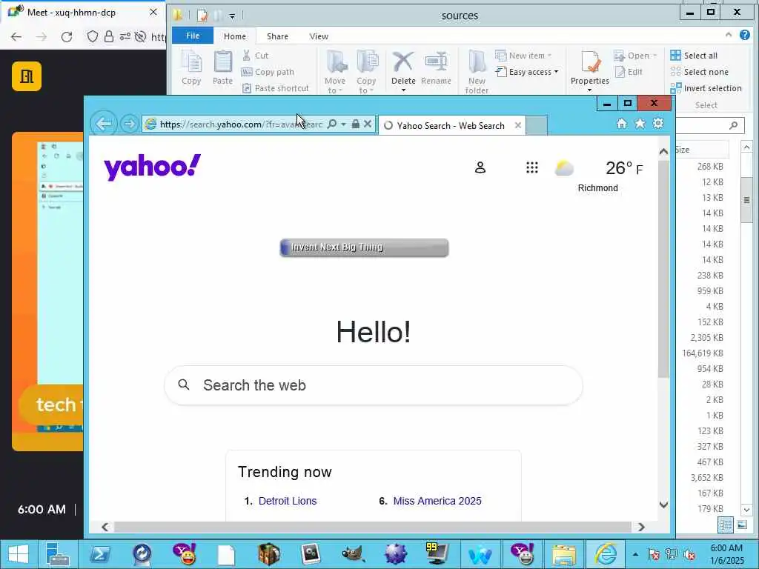Click Delete in Explorer ribbon
The width and height of the screenshot is (759, 569).
pyautogui.click(x=402, y=67)
